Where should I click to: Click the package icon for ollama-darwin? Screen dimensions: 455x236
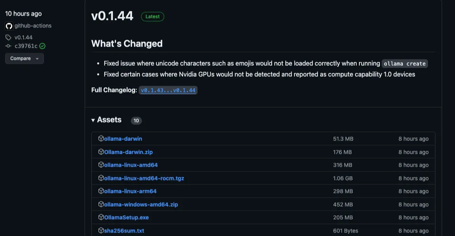[101, 138]
